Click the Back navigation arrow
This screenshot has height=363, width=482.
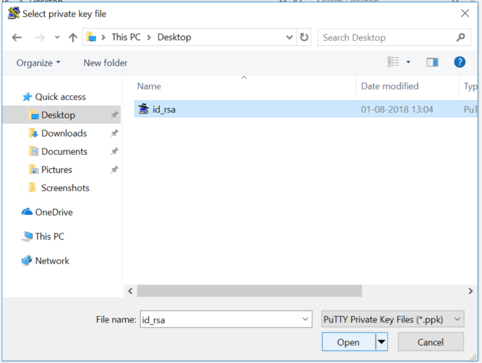17,37
